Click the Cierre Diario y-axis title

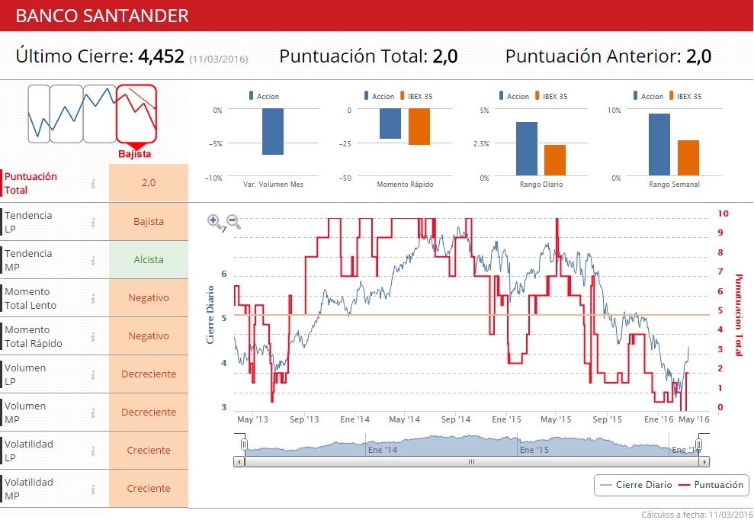pos(210,315)
